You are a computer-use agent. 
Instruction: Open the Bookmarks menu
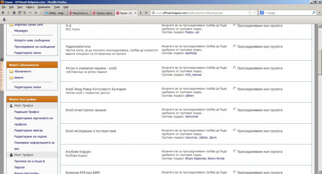pos(44,7)
